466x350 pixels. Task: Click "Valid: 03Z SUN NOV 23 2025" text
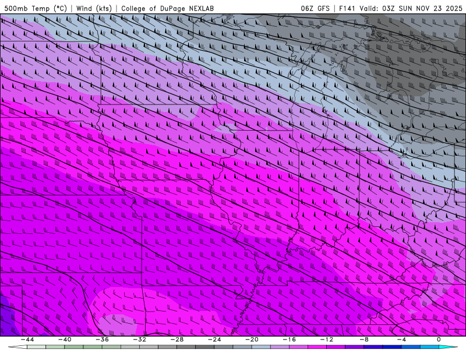[411, 8]
